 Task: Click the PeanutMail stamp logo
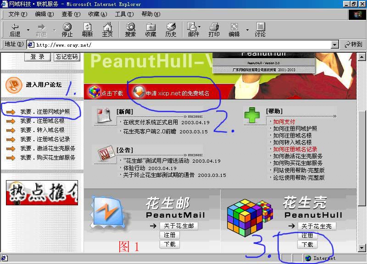pos(108,213)
